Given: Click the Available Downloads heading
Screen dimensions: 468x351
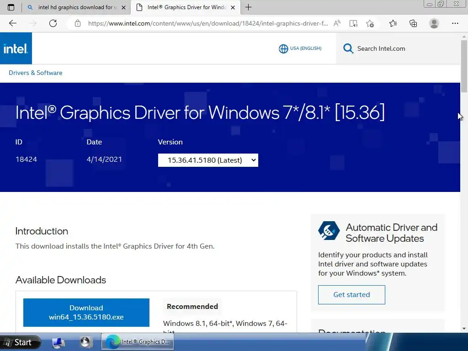Looking at the screenshot, I should click(61, 280).
